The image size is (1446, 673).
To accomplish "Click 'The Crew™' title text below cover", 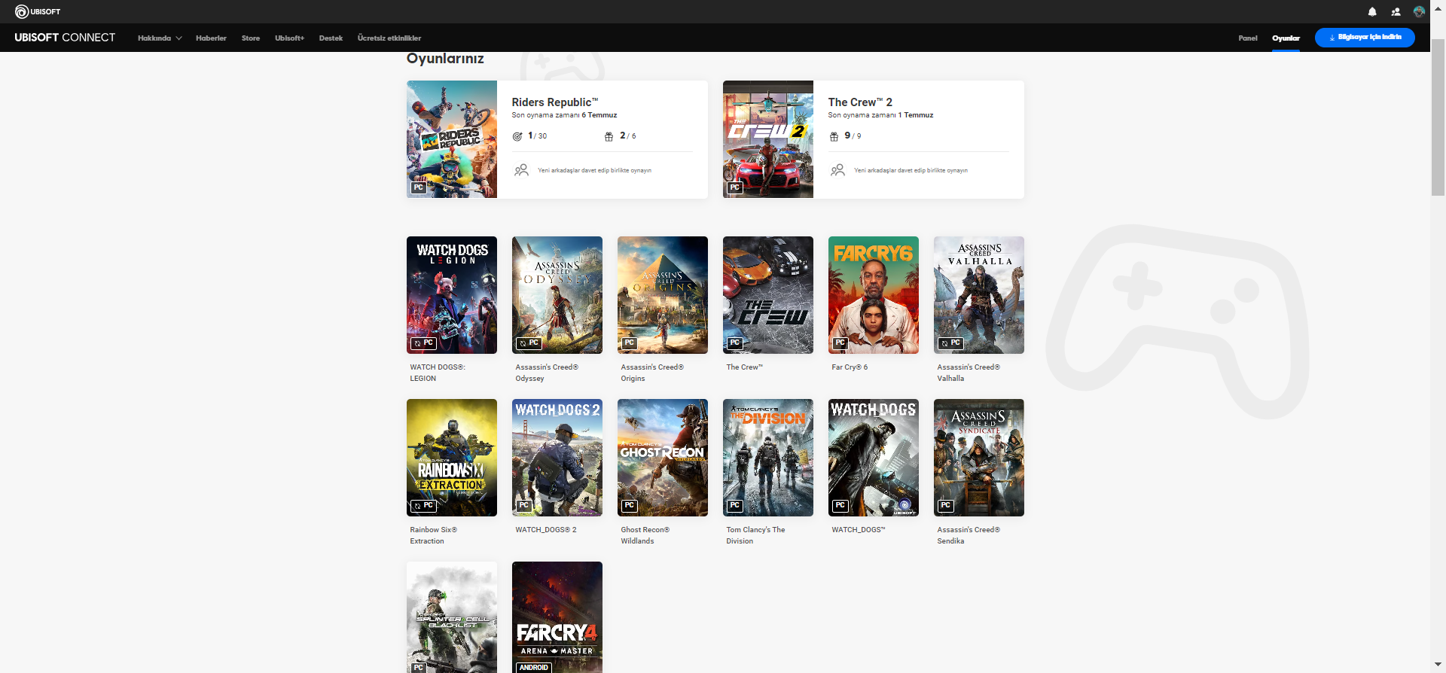I will coord(745,367).
